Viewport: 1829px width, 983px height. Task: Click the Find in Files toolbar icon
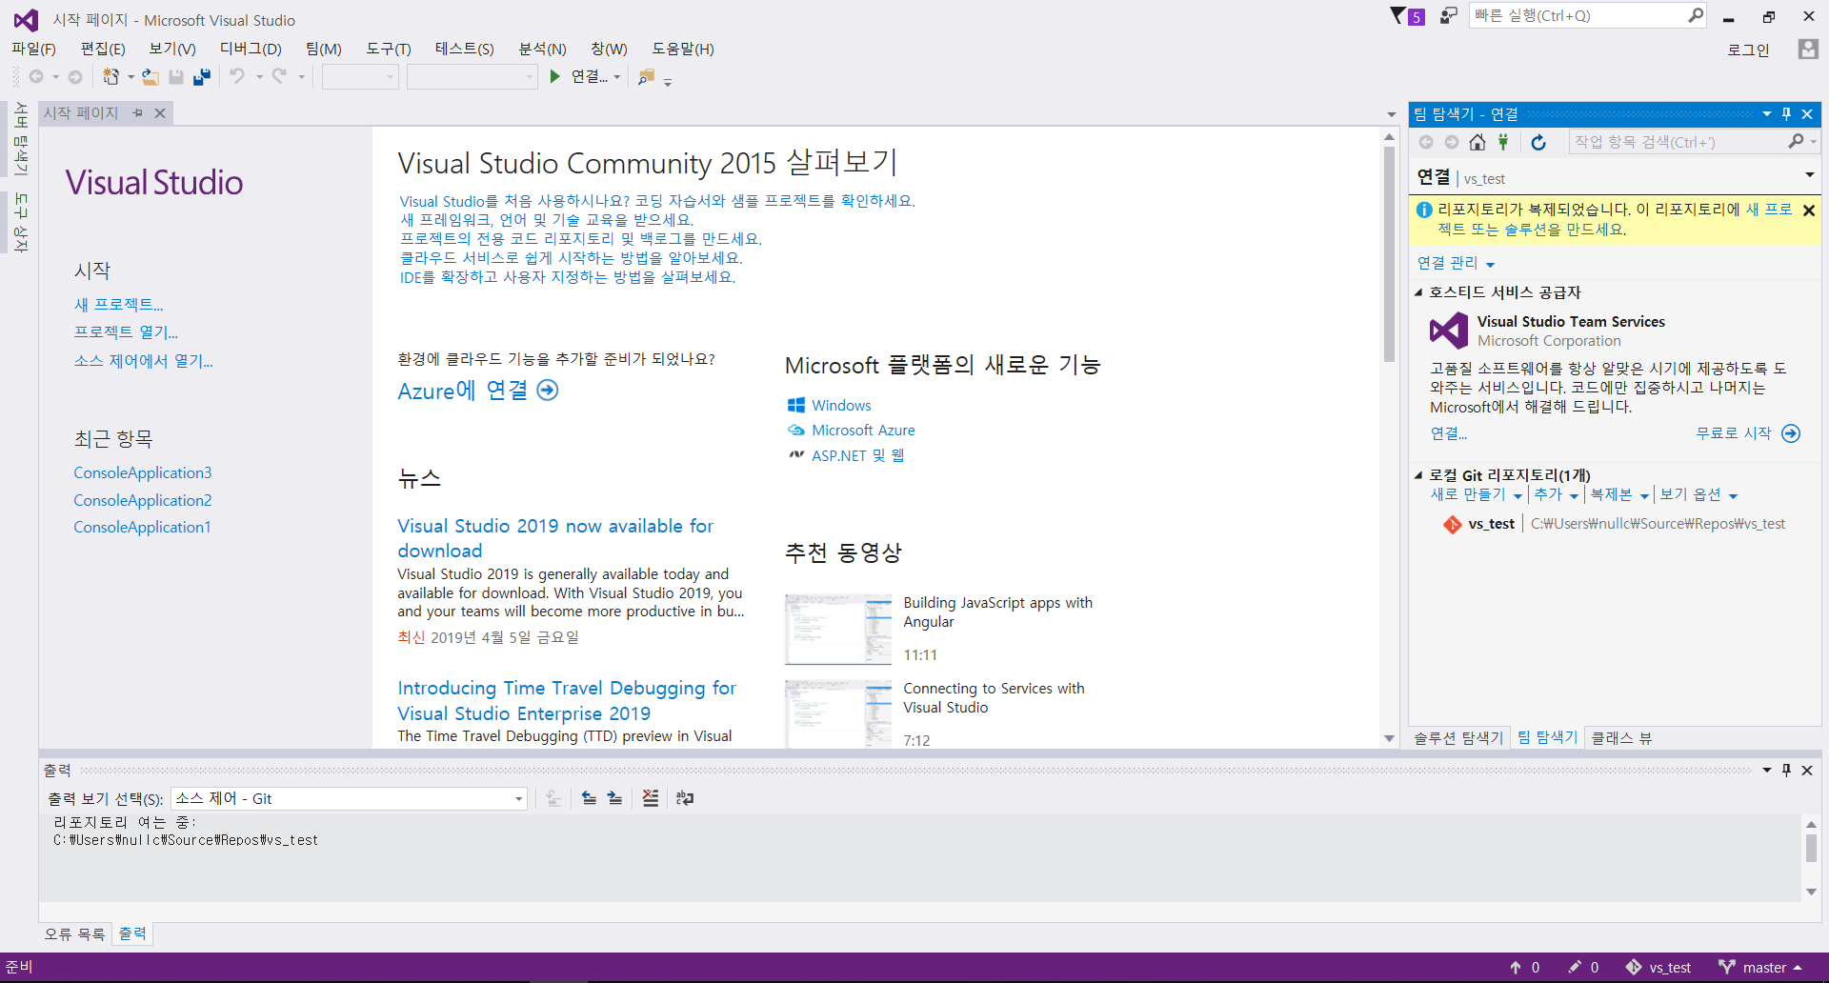pos(646,76)
